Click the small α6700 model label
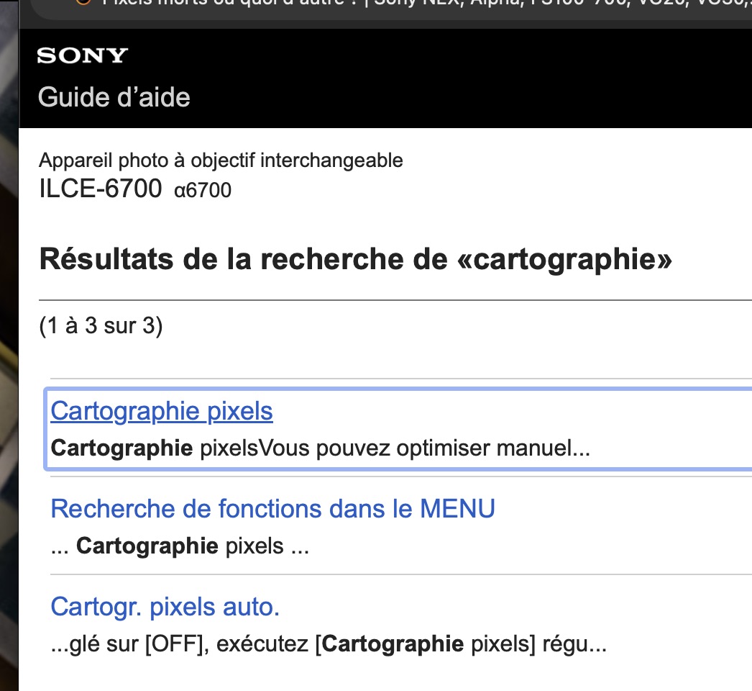This screenshot has width=752, height=691. click(203, 191)
